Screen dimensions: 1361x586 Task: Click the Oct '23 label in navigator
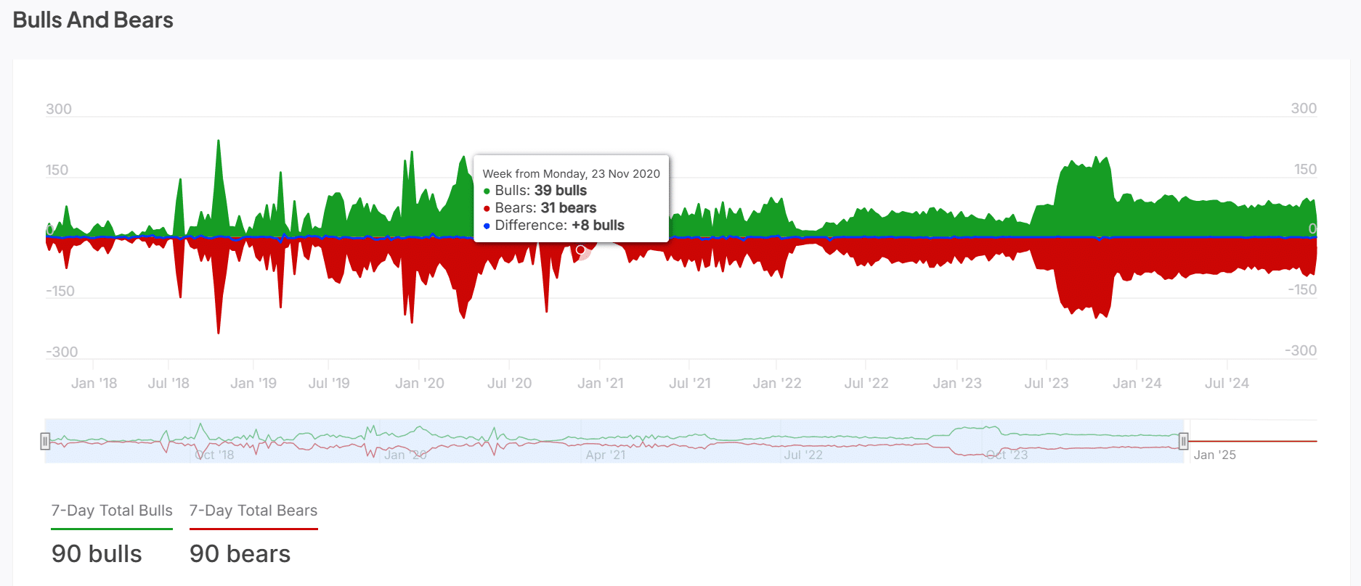point(1007,455)
